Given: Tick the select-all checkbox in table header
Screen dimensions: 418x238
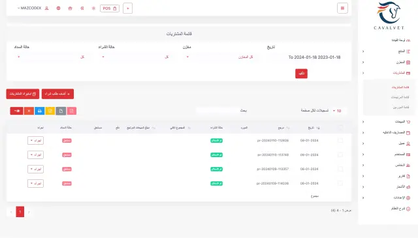Looking at the screenshot, I should point(340,128).
